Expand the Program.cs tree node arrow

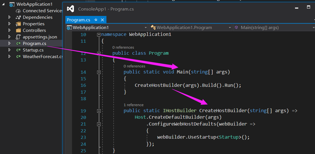9,44
